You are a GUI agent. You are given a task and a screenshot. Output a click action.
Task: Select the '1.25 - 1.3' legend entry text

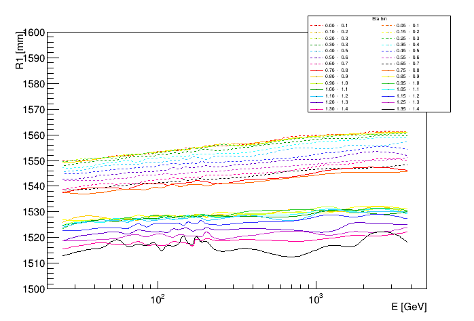pos(408,102)
